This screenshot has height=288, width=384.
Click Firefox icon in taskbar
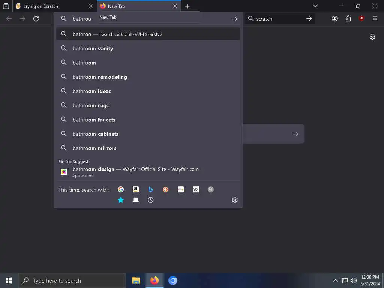pyautogui.click(x=154, y=280)
